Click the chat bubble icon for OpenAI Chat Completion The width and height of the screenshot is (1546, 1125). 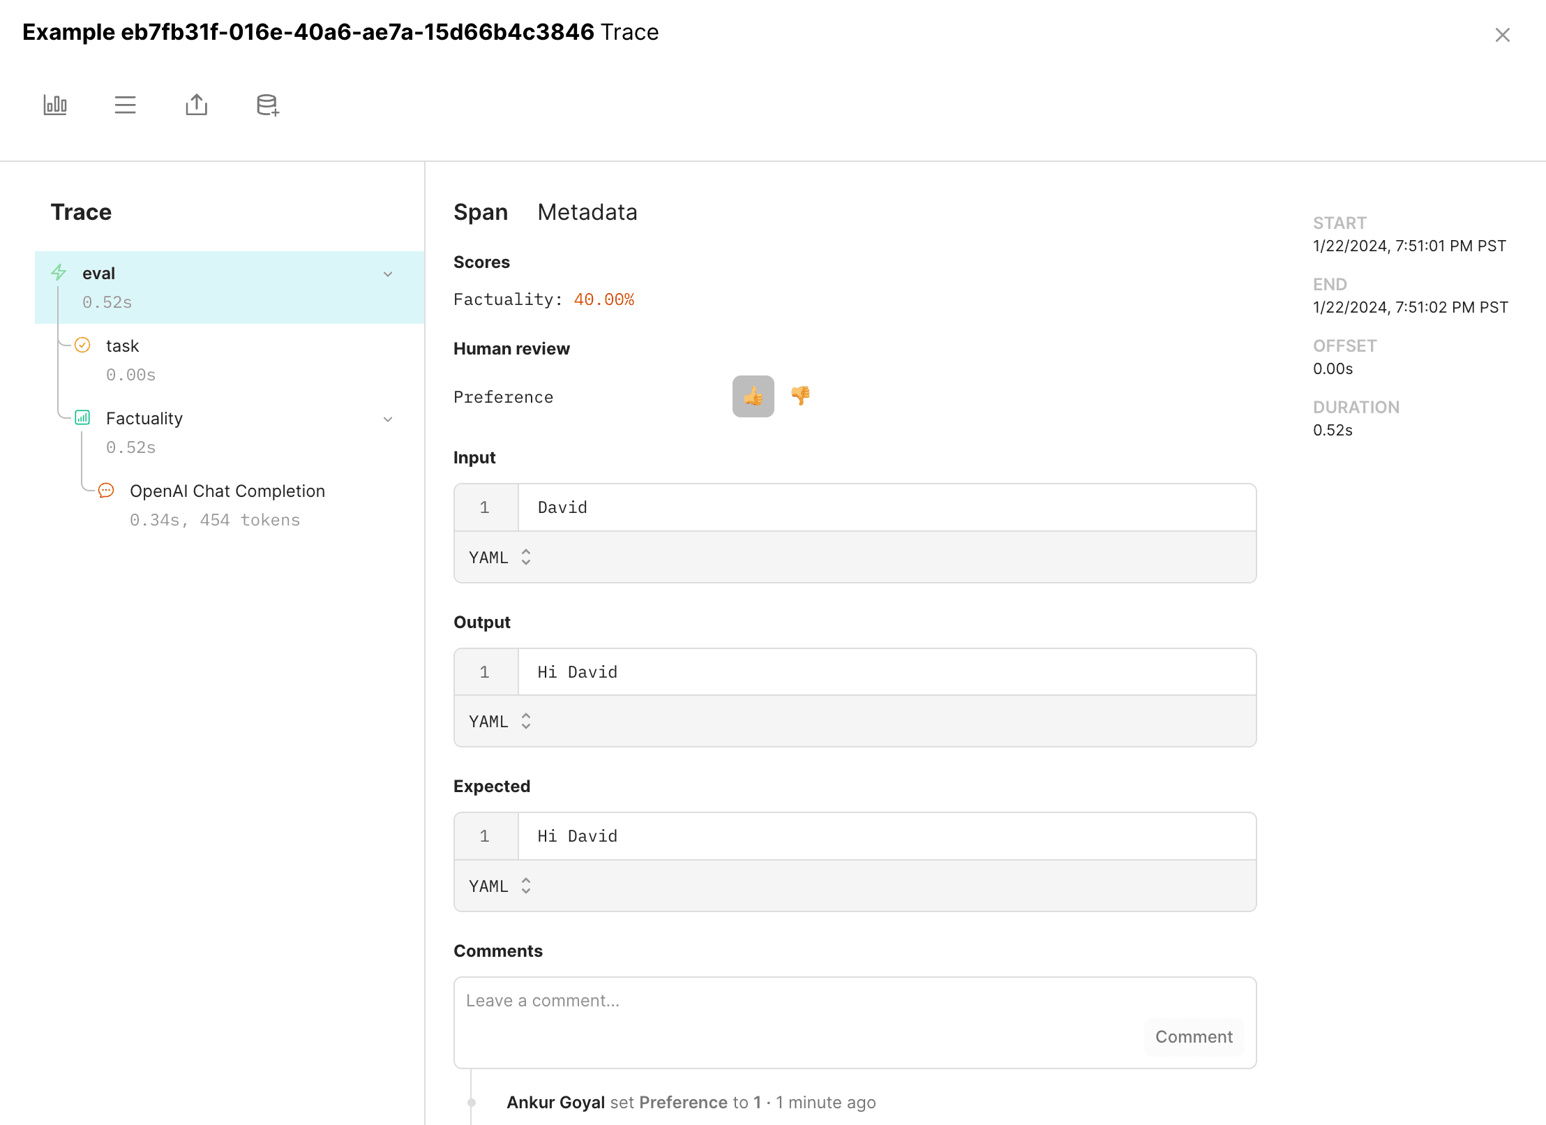click(106, 491)
